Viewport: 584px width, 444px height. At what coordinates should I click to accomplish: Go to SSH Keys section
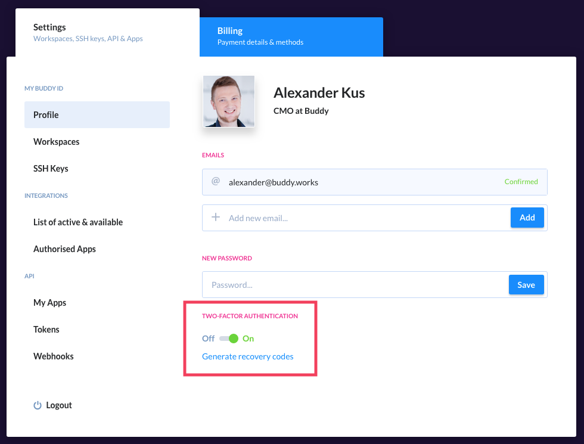(x=51, y=168)
